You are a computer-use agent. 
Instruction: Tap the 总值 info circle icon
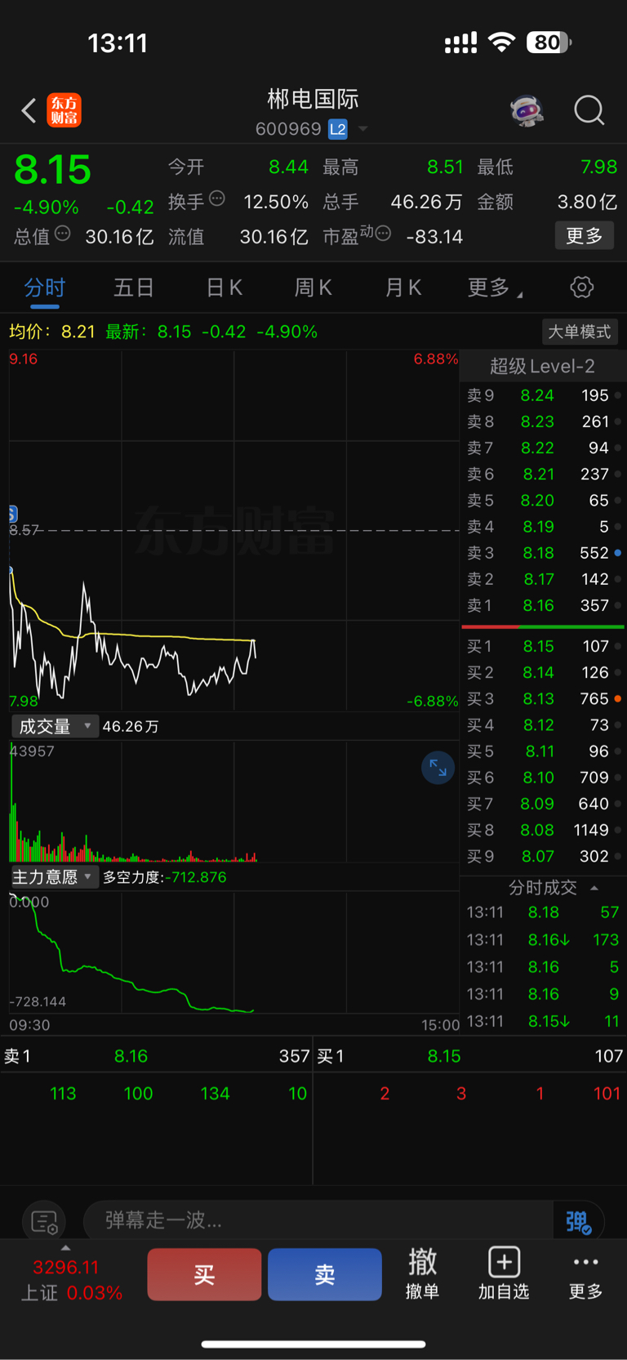(63, 234)
